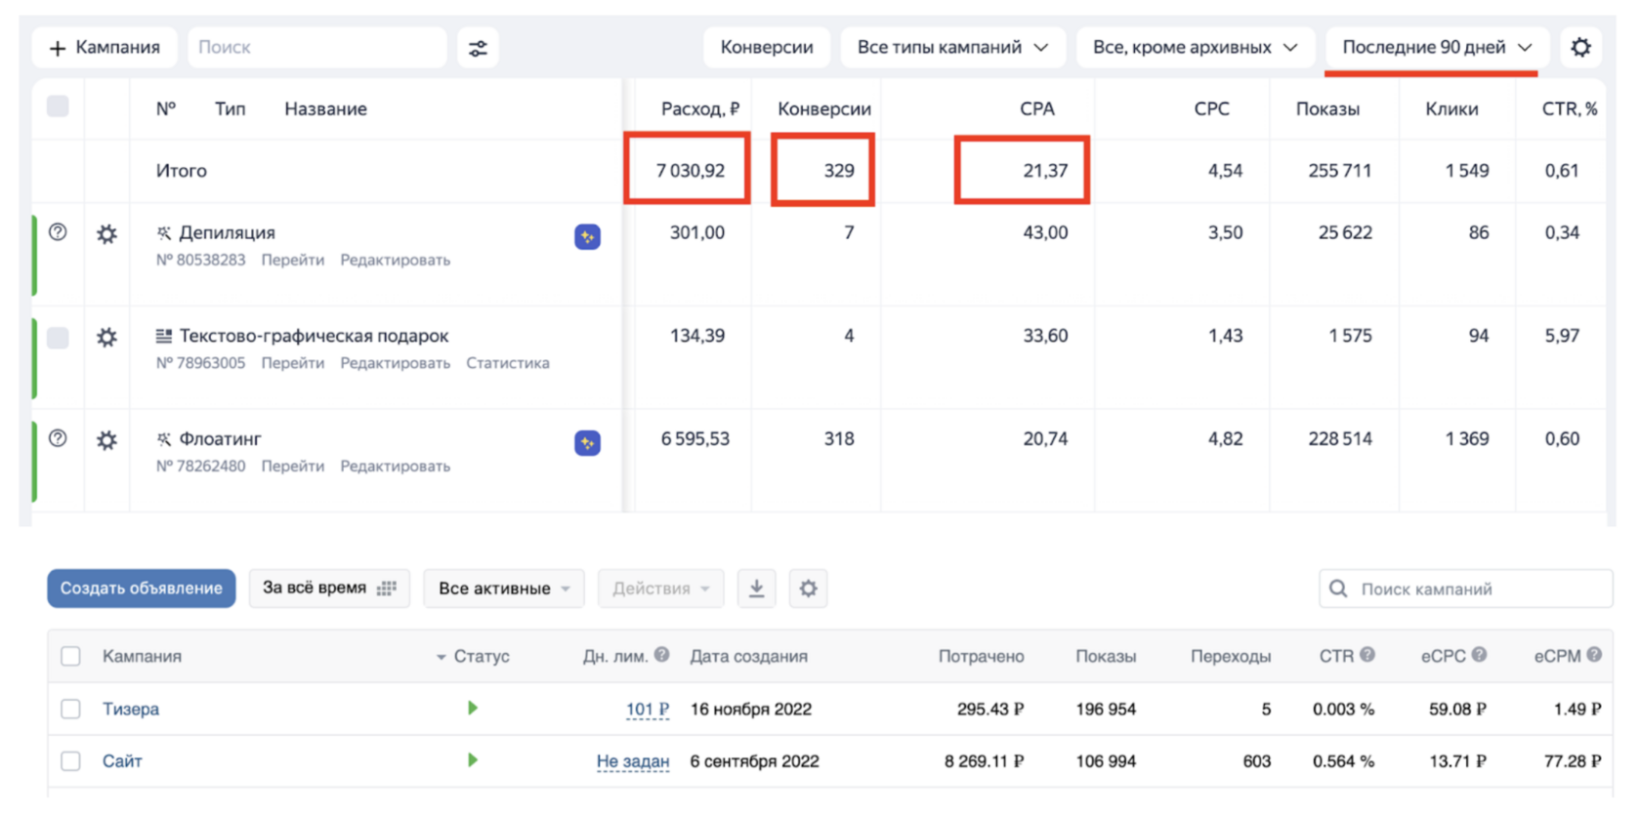Click the CPC column header
Image resolution: width=1641 pixels, height=816 pixels.
click(x=1212, y=108)
